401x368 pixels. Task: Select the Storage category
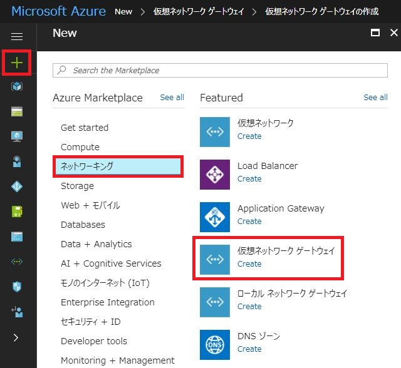[x=77, y=186]
